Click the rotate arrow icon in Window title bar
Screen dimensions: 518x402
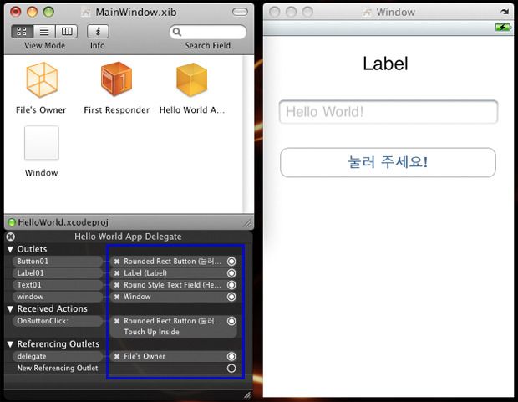[505, 12]
